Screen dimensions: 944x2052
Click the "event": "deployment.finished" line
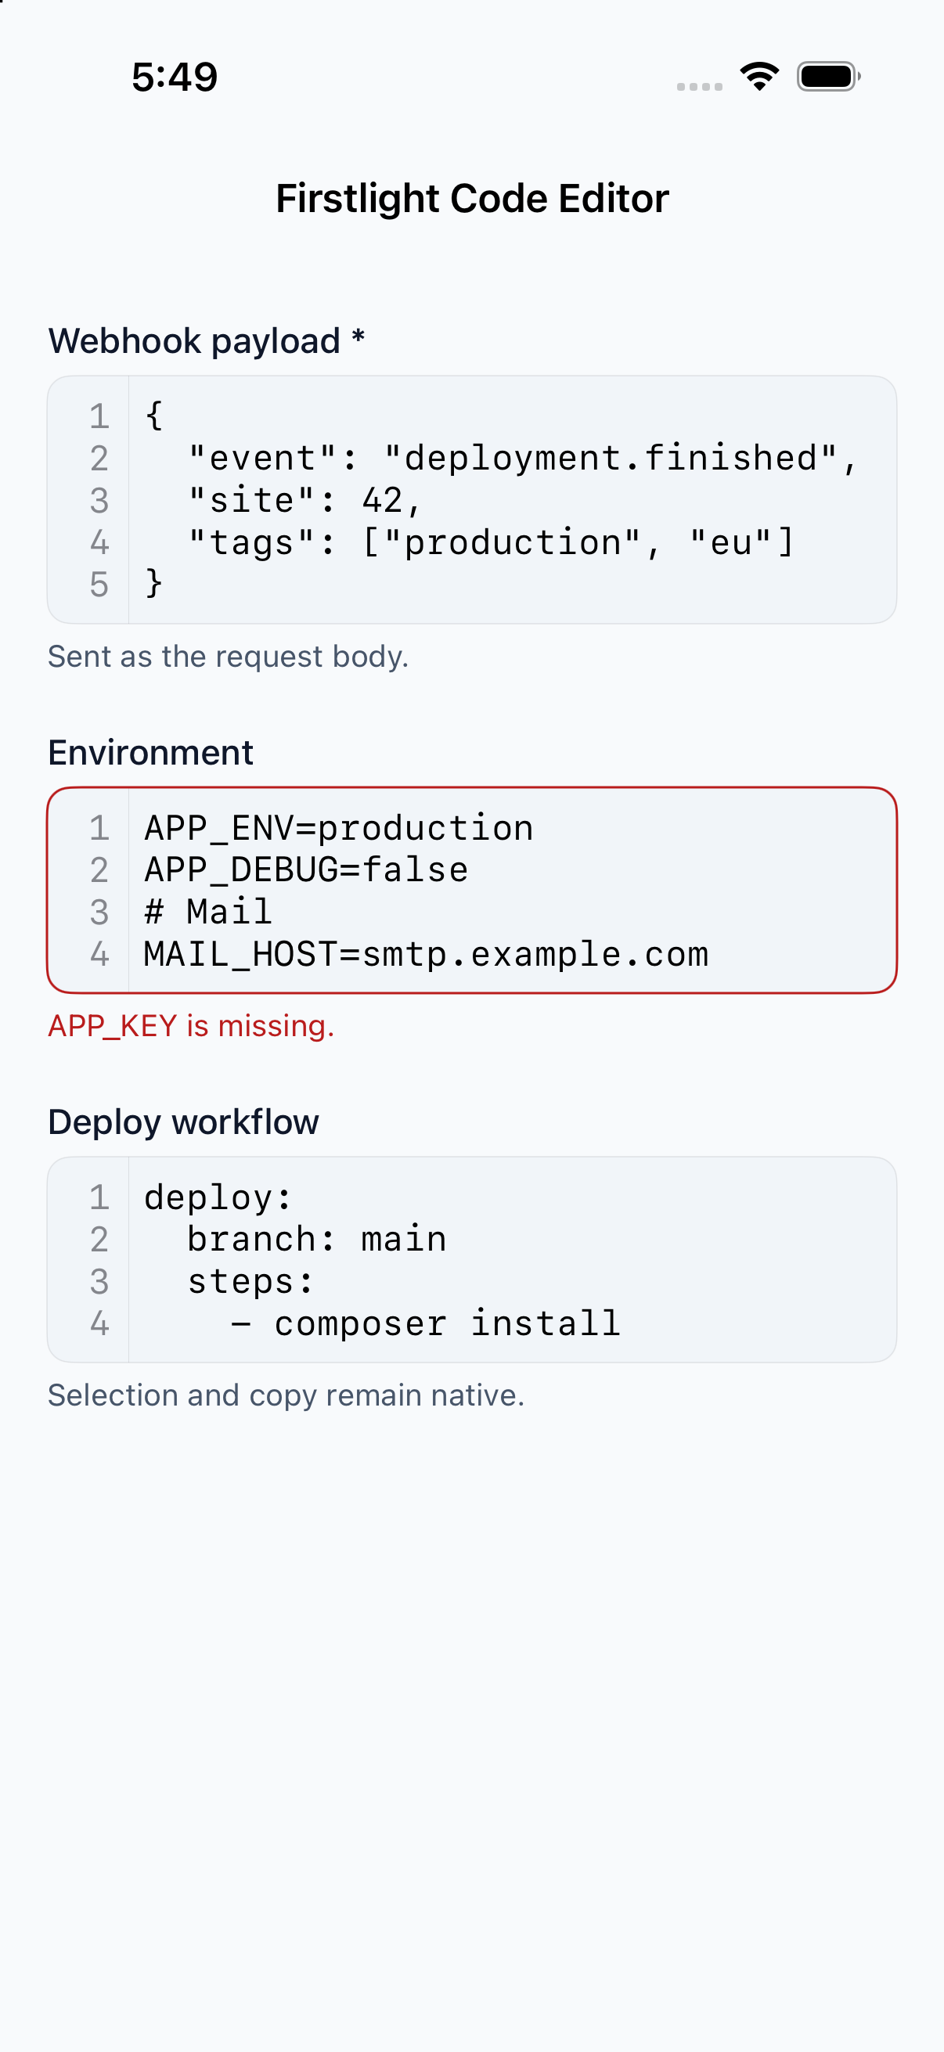tap(522, 458)
